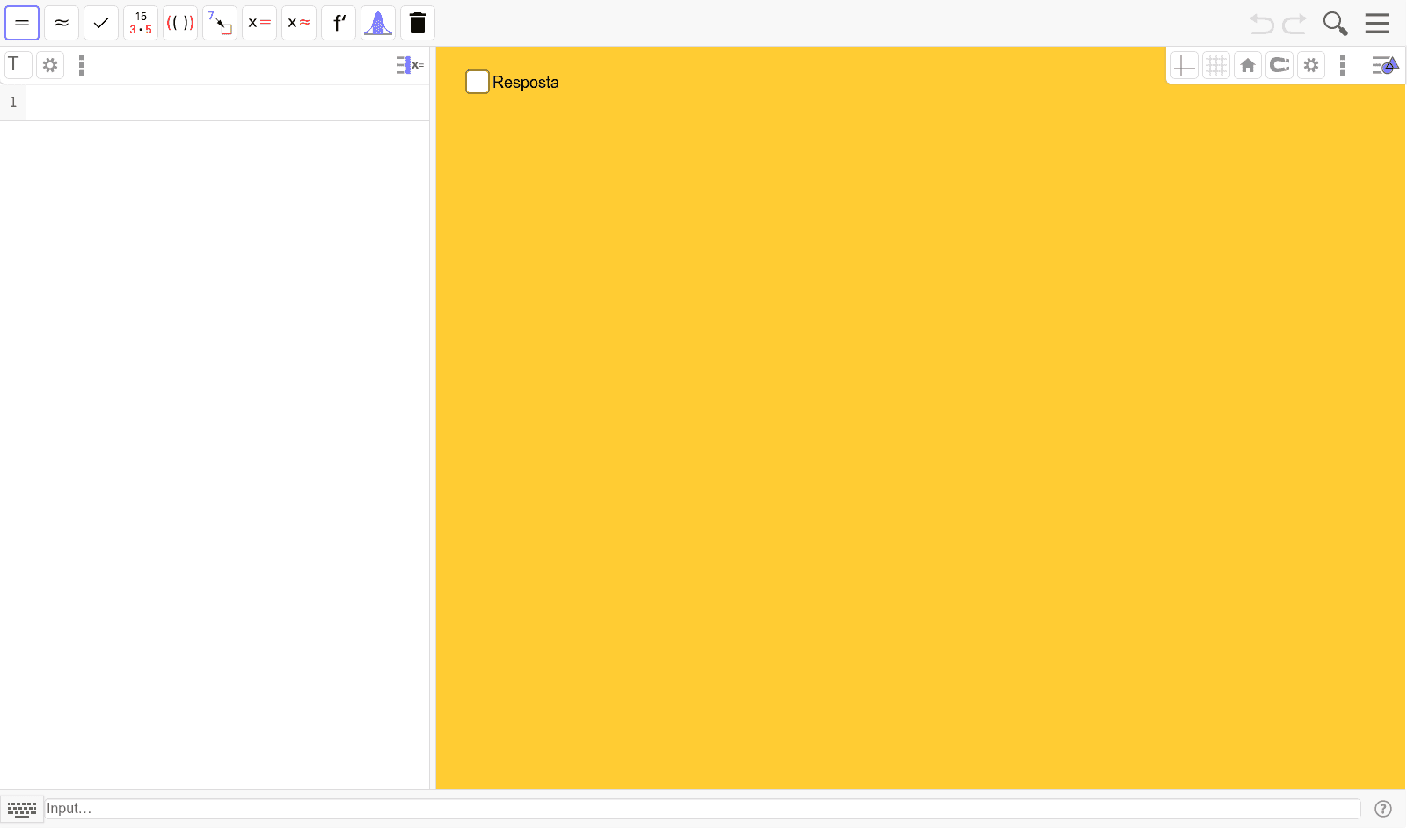Viewport: 1407px width, 829px height.
Task: Open Graphics view settings gear
Action: (x=1311, y=65)
